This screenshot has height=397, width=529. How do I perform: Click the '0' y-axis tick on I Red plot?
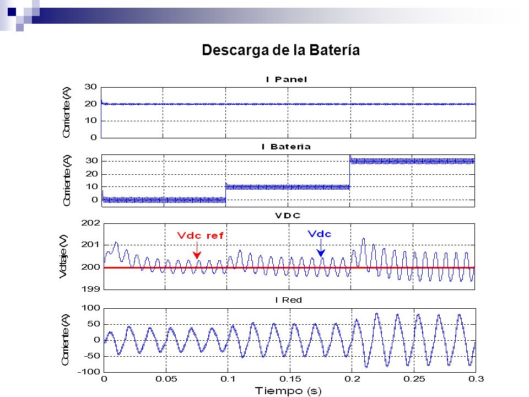[97, 340]
